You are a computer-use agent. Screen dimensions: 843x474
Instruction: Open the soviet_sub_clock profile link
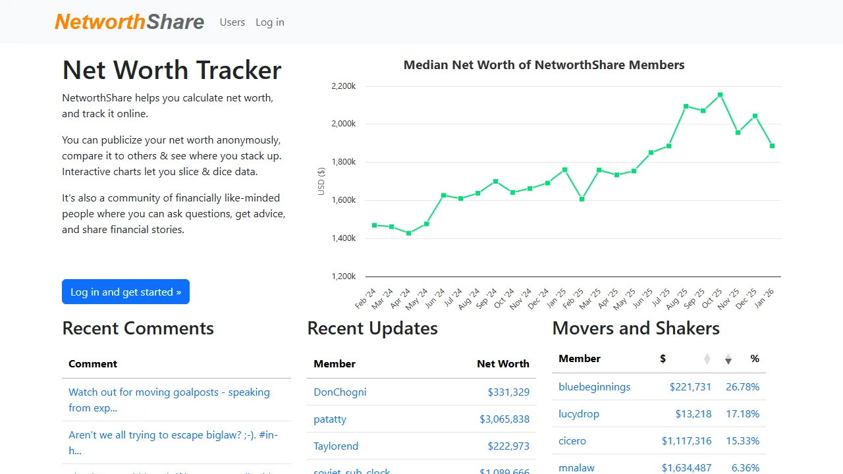pos(352,471)
